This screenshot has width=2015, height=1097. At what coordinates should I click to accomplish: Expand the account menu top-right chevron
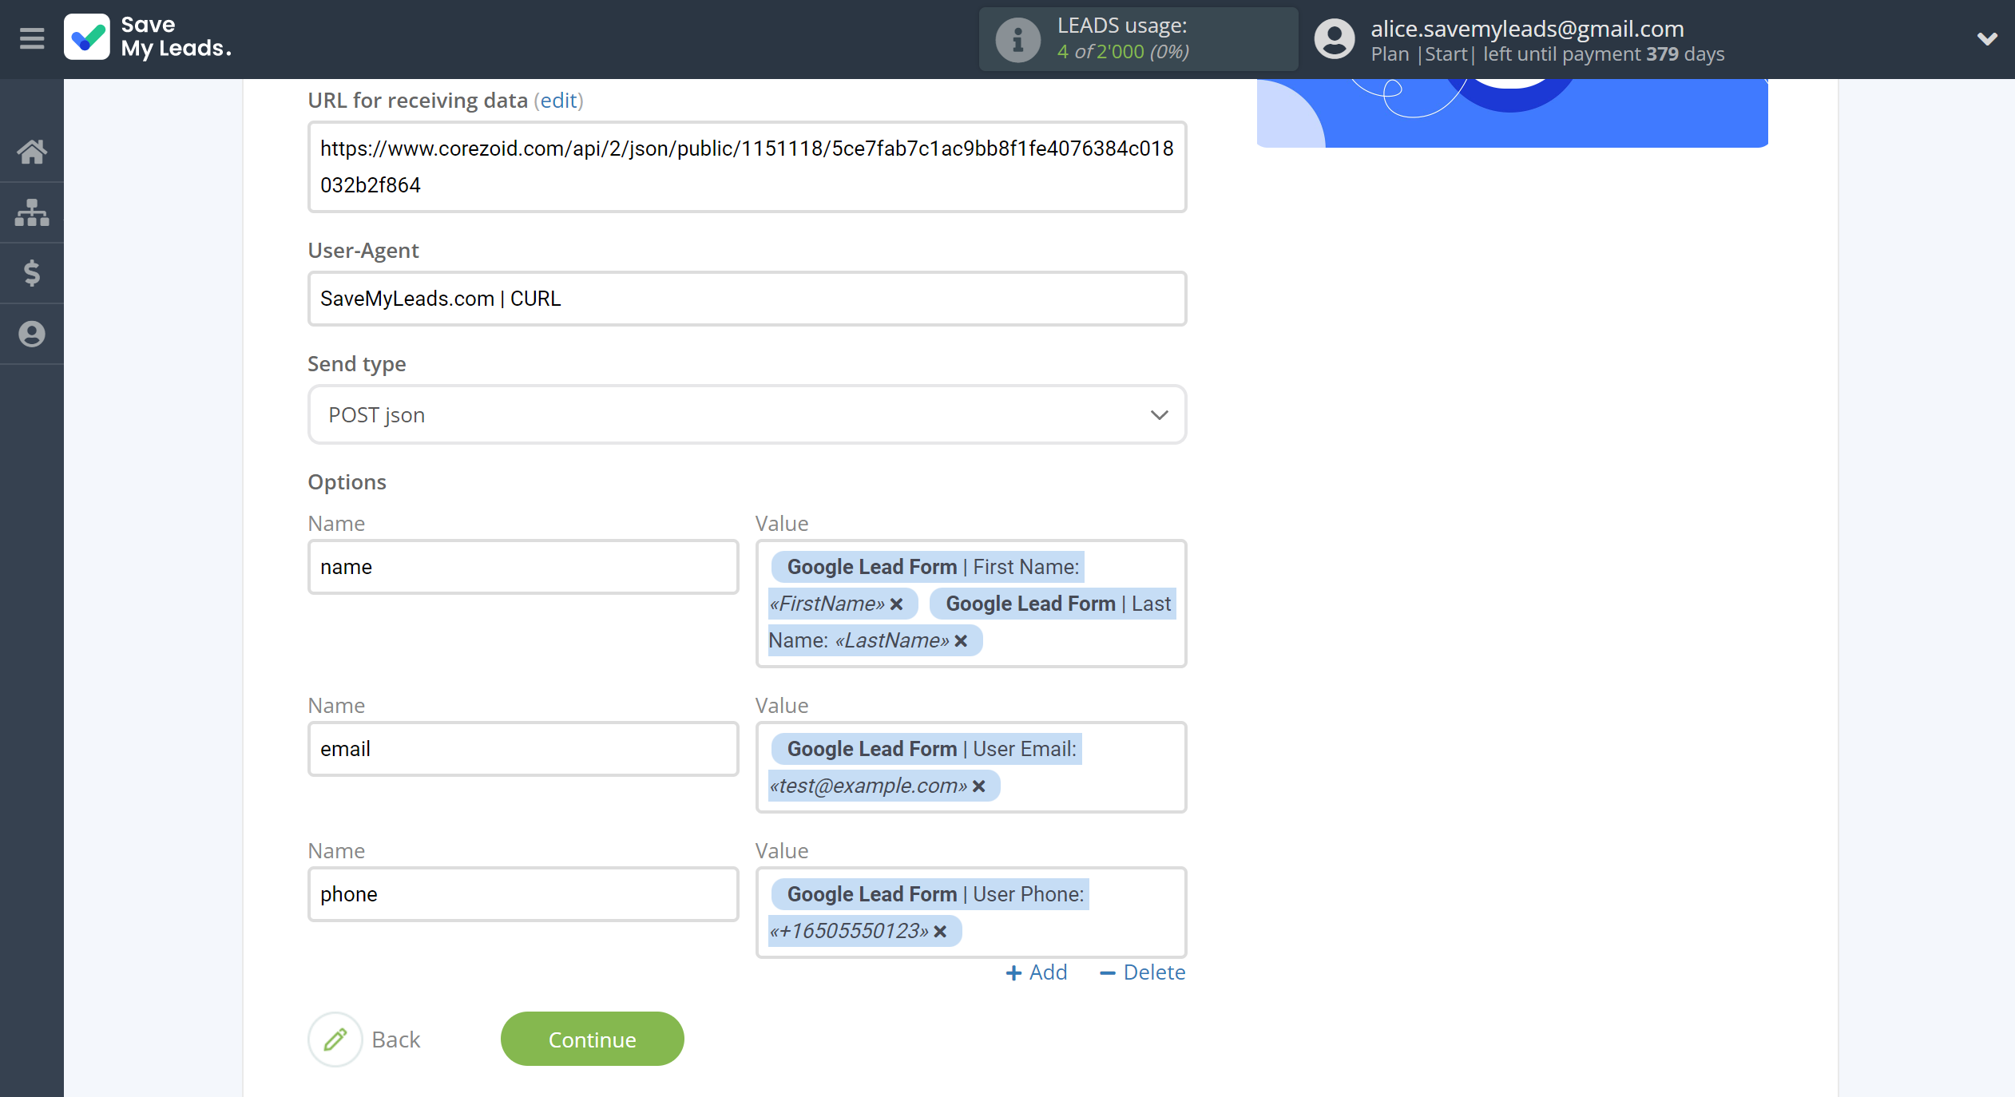(1986, 38)
